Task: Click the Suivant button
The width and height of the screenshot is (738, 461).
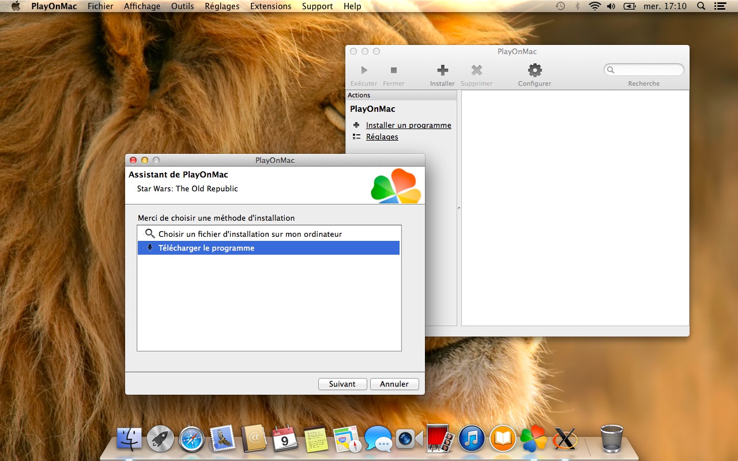Action: coord(342,384)
